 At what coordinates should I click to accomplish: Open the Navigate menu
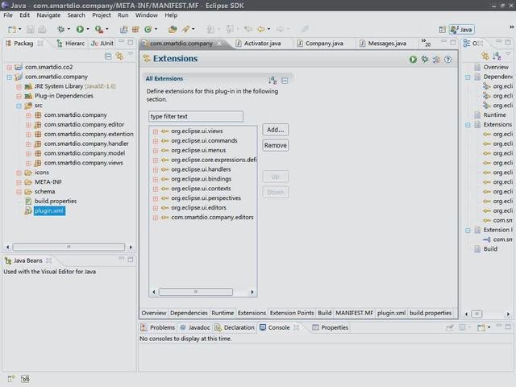[x=48, y=15]
